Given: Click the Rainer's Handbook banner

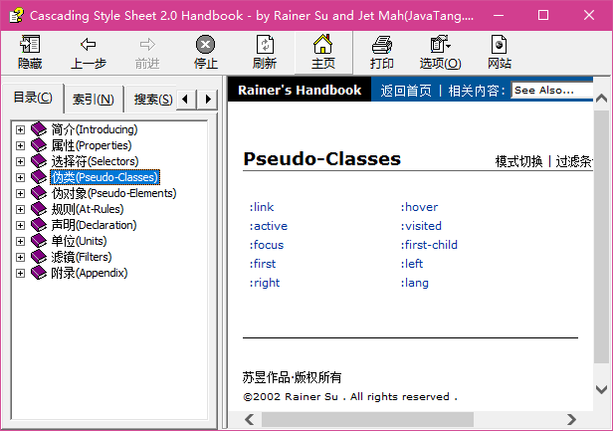Looking at the screenshot, I should pos(300,90).
